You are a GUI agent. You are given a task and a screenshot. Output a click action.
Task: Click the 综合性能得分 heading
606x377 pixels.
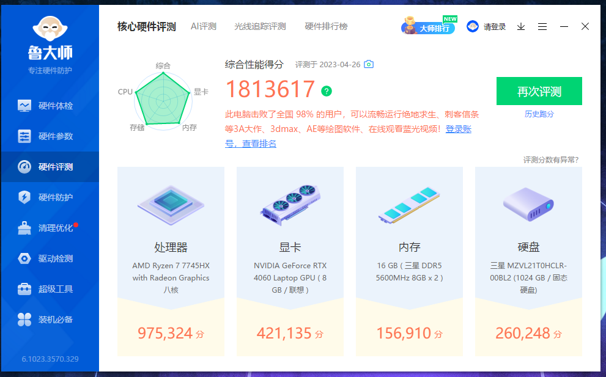pyautogui.click(x=254, y=65)
